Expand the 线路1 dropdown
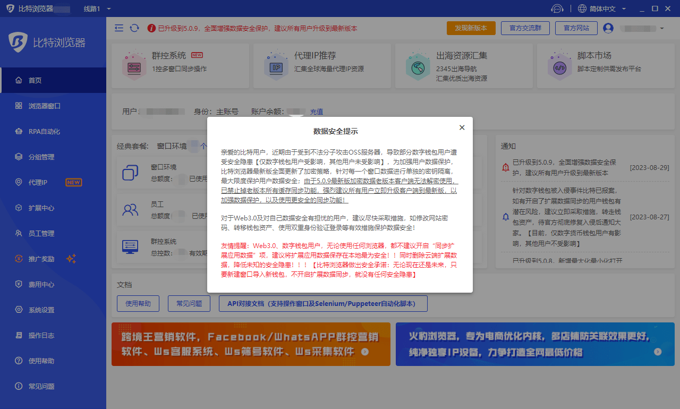 coord(95,8)
